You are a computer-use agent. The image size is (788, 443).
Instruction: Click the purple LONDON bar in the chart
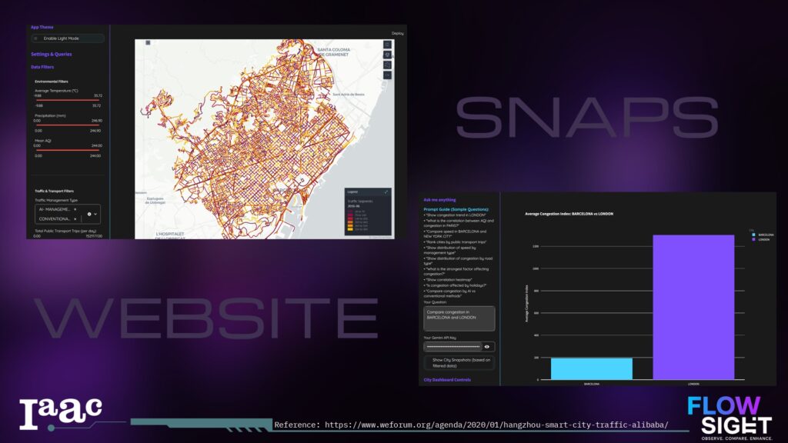pyautogui.click(x=693, y=308)
